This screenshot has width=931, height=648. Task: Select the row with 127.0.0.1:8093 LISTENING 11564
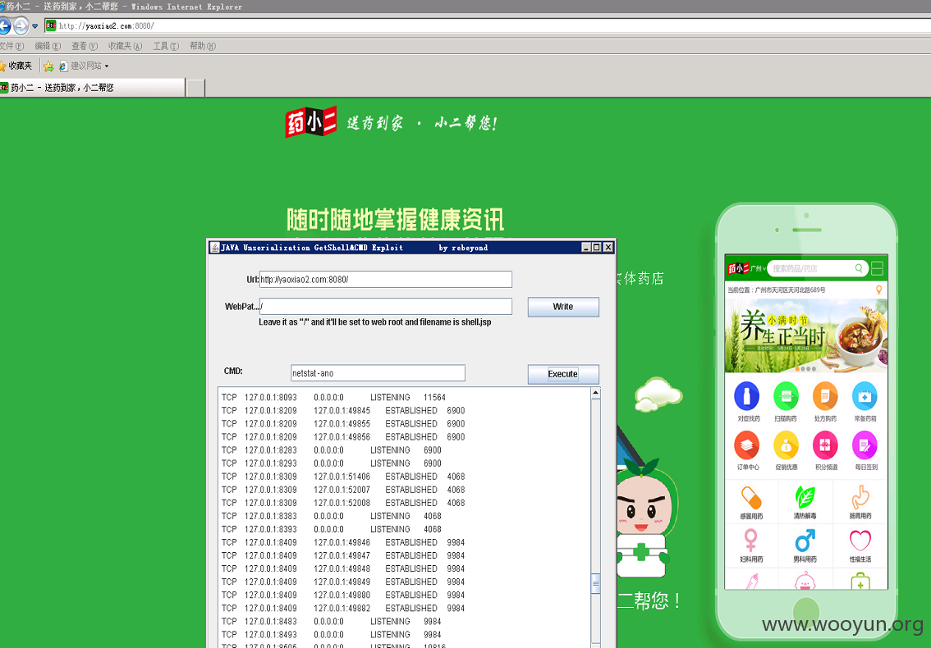[x=333, y=398]
